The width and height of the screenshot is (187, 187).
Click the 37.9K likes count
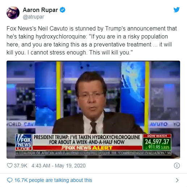click(x=21, y=166)
